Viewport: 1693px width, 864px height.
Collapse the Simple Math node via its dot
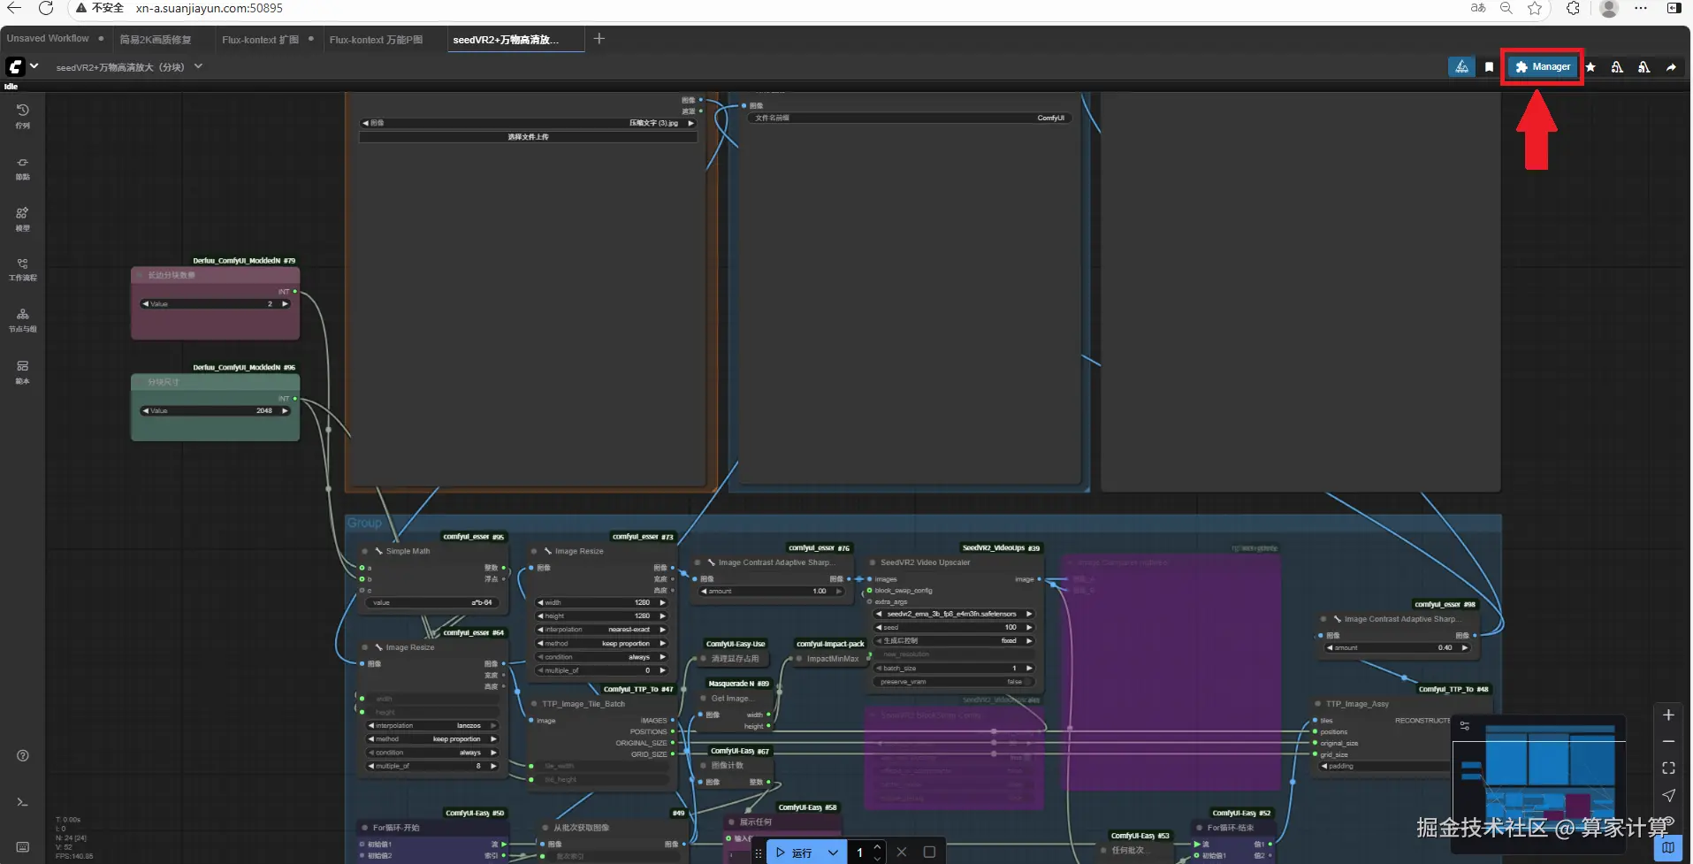tap(365, 551)
